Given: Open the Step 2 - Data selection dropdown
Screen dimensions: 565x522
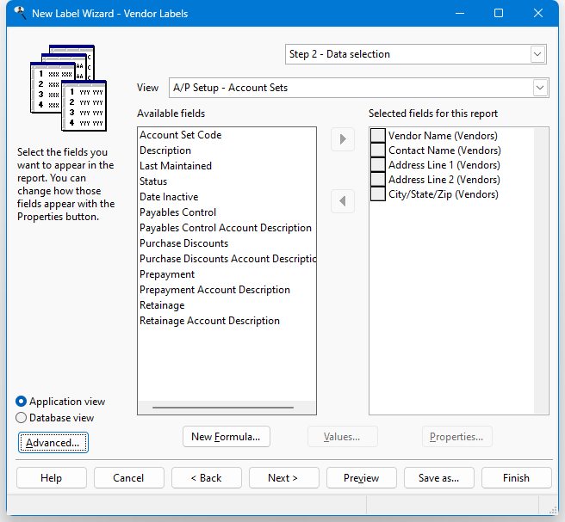Looking at the screenshot, I should pos(537,54).
